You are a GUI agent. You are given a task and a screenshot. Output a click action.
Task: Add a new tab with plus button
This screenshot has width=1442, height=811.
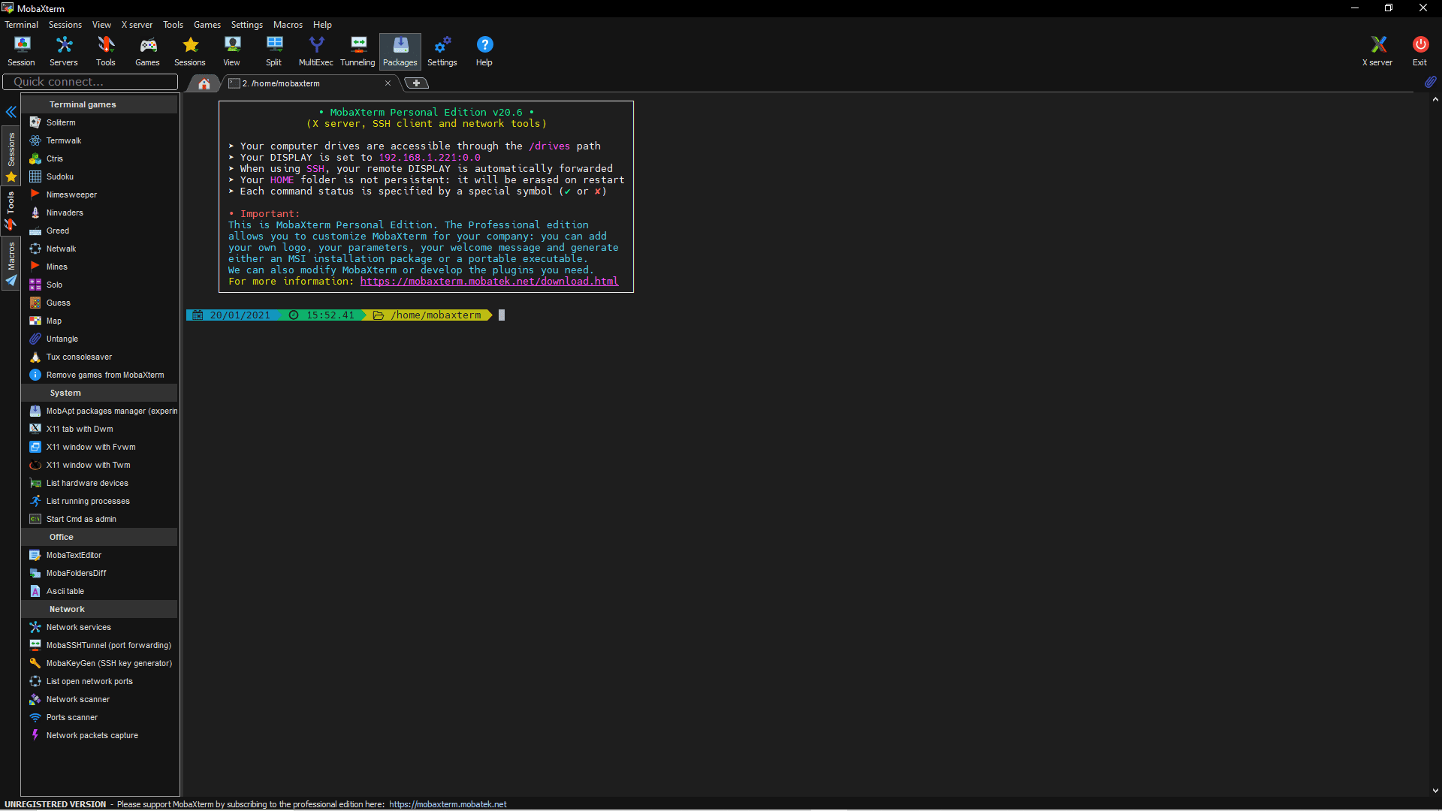pyautogui.click(x=416, y=83)
